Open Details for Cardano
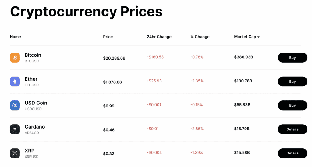 292,129
